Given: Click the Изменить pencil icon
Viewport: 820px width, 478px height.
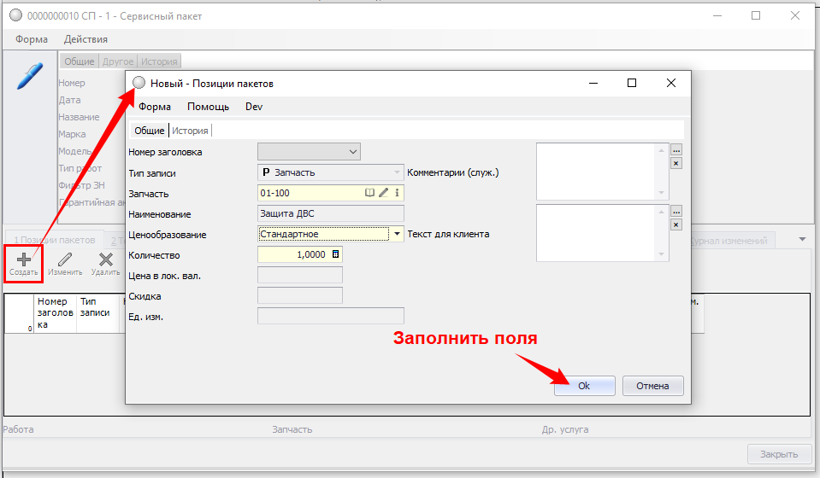Looking at the screenshot, I should [65, 259].
